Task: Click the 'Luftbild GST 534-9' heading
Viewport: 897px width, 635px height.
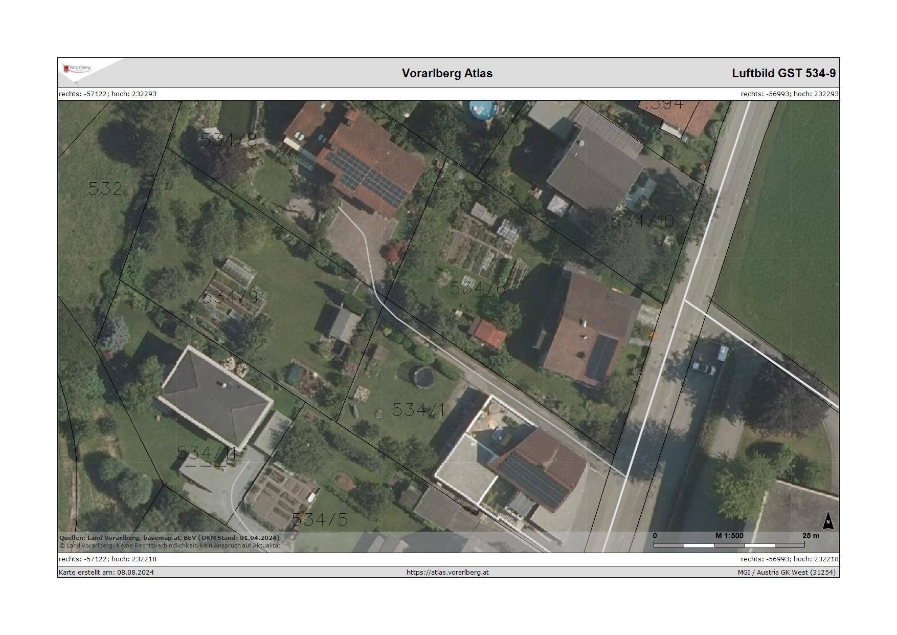Action: click(783, 73)
